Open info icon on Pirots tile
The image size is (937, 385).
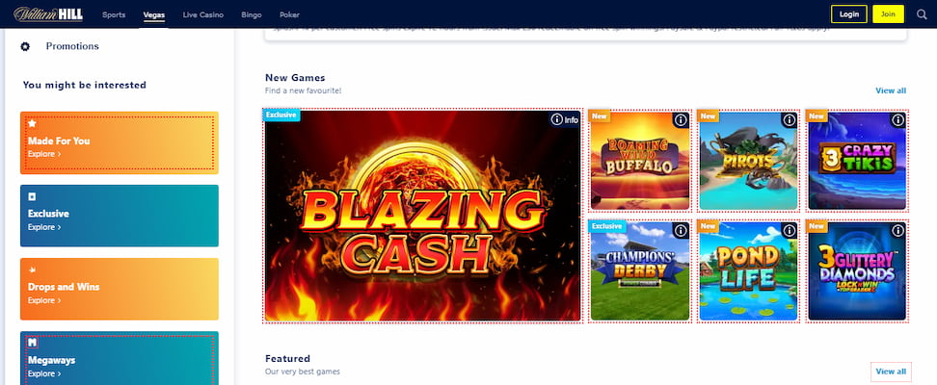pyautogui.click(x=790, y=120)
